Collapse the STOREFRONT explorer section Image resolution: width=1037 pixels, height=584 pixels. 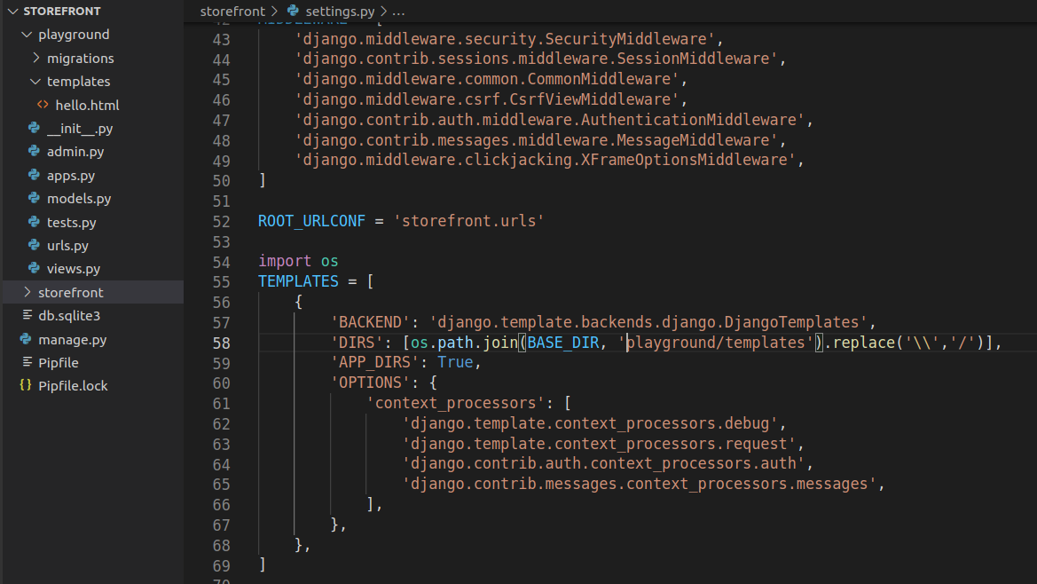tap(12, 11)
